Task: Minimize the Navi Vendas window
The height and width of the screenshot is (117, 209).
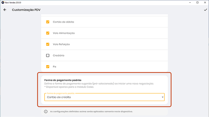Action: [190, 2]
